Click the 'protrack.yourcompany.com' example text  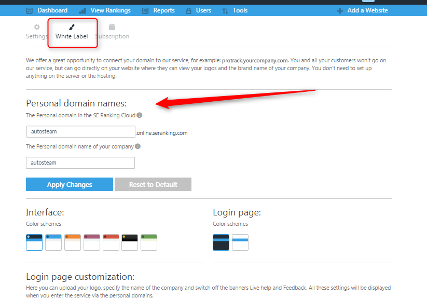[255, 60]
